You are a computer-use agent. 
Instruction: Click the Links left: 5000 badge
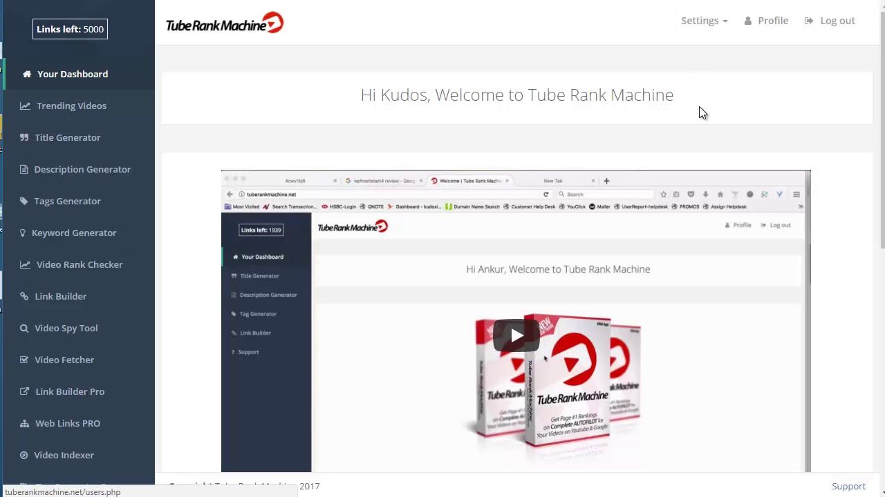[x=70, y=29]
